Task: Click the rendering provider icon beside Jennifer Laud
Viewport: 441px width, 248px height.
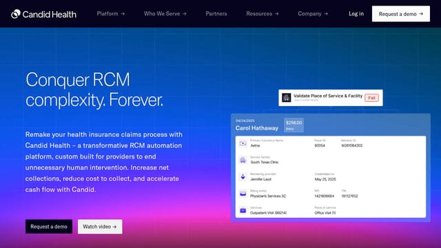Action: (x=243, y=177)
